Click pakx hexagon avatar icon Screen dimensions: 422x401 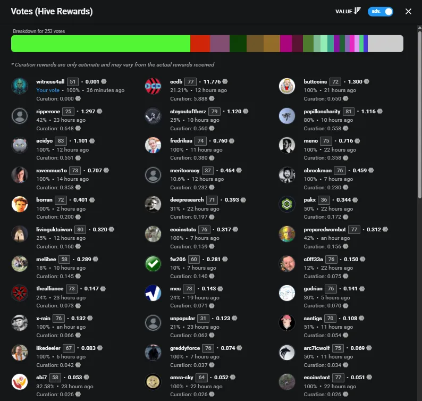(x=287, y=204)
